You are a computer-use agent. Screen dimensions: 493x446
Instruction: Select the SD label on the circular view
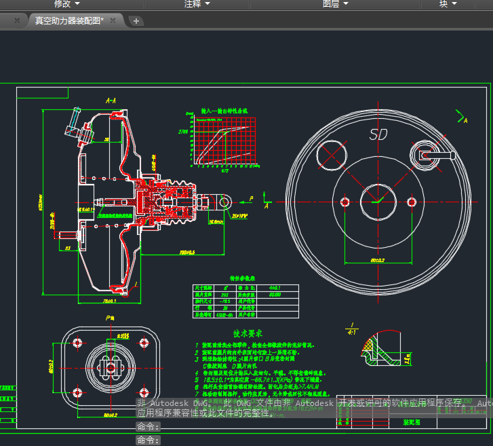pyautogui.click(x=378, y=134)
